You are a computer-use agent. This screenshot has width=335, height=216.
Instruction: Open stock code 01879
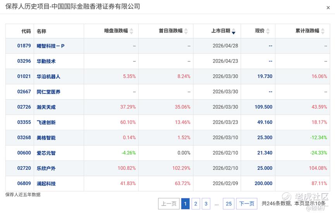pos(24,46)
